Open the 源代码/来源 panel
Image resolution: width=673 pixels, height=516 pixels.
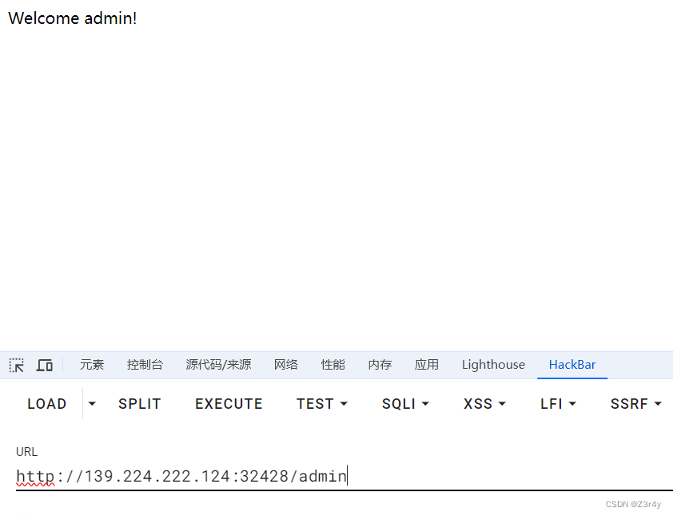(218, 365)
